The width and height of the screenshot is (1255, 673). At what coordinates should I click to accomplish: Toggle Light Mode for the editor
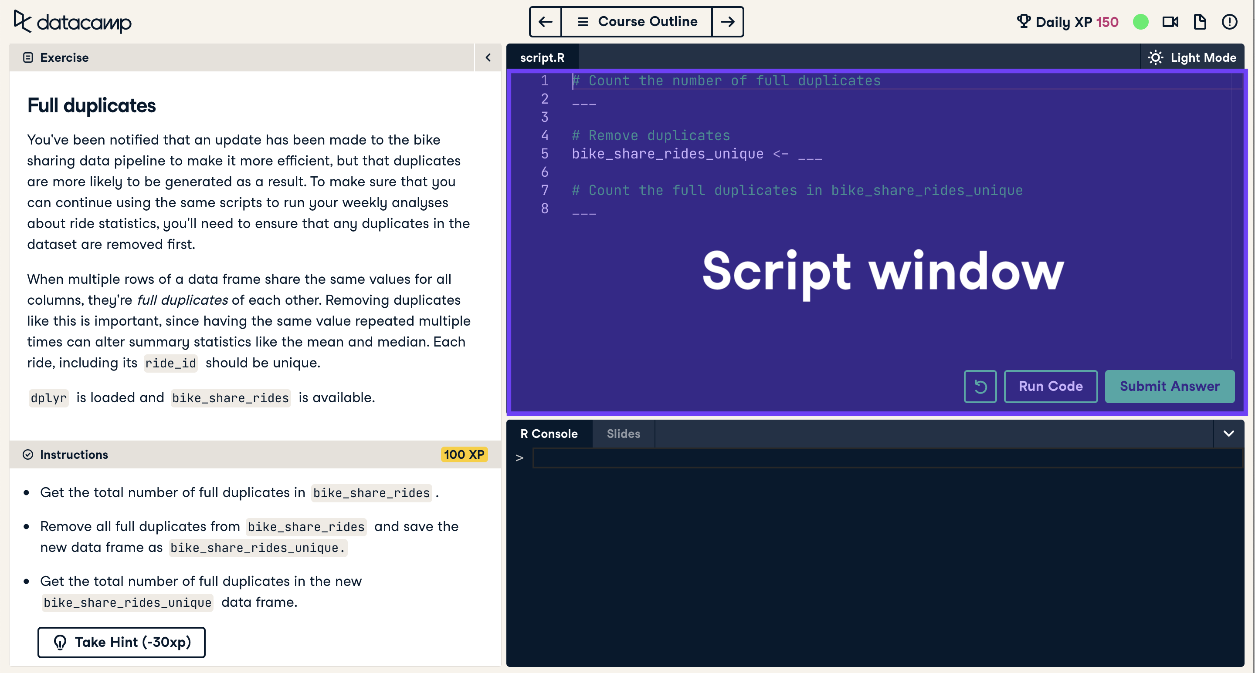pos(1192,57)
